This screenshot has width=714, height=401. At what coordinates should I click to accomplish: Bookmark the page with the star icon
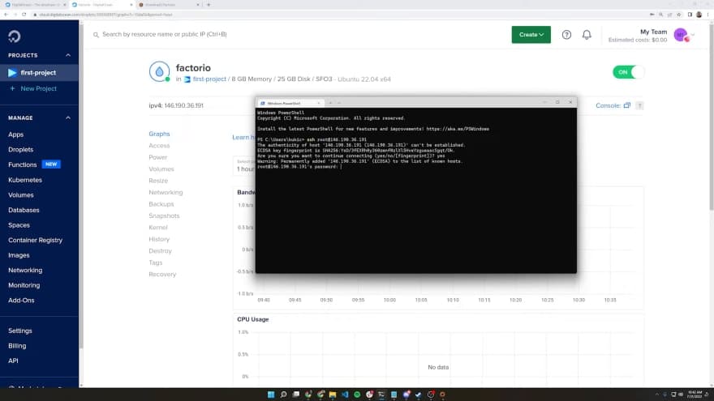click(x=679, y=15)
